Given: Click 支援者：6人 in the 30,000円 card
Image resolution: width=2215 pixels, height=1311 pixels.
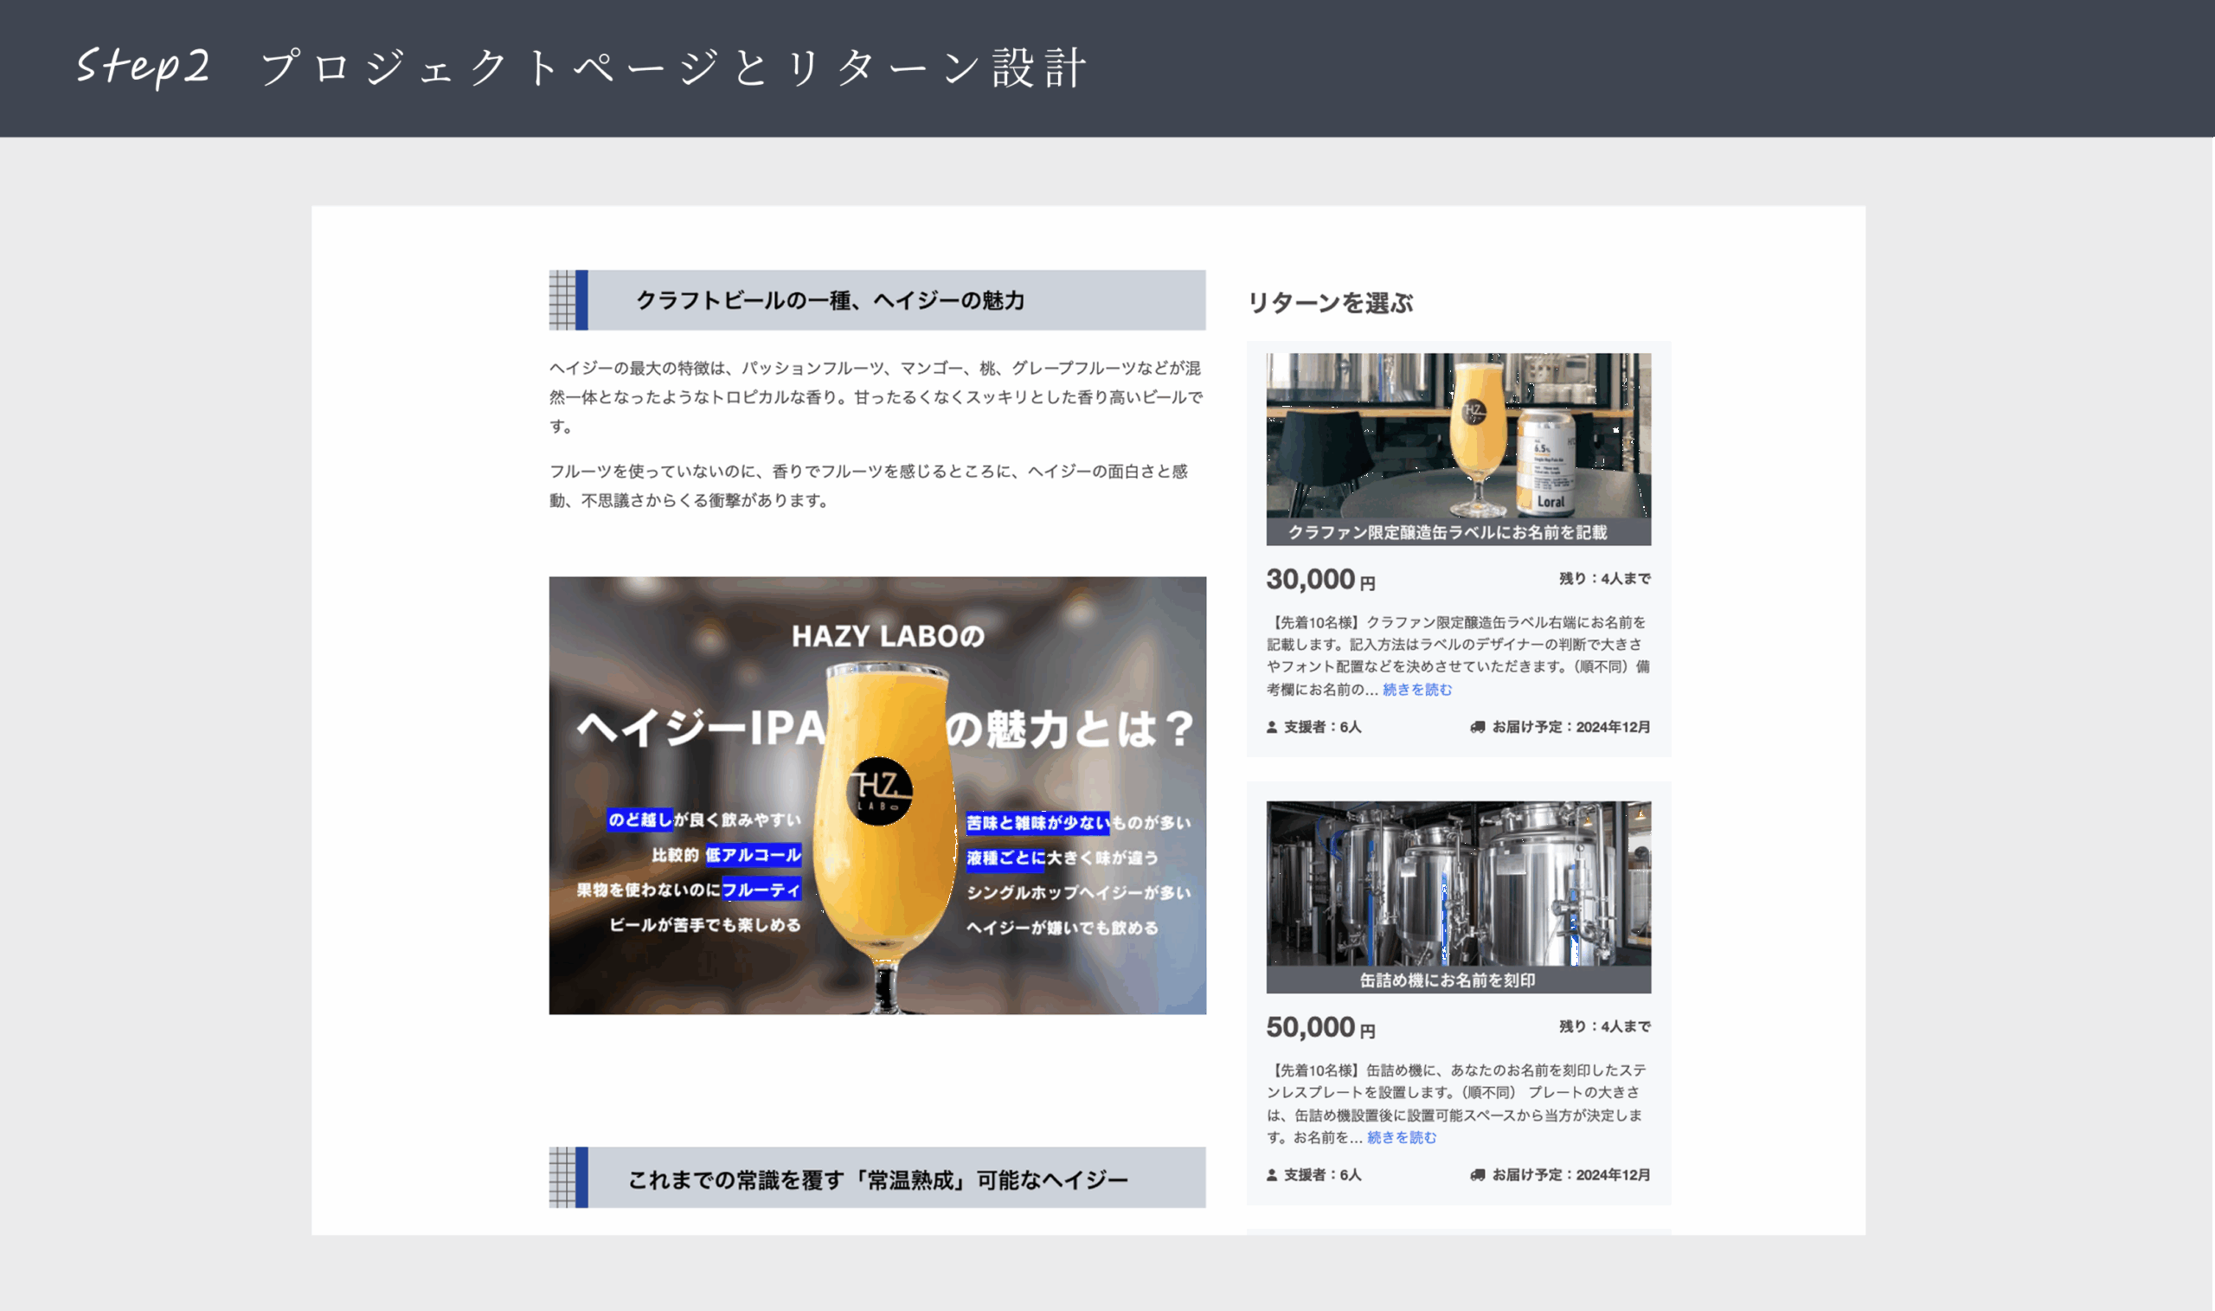Looking at the screenshot, I should tap(1322, 727).
